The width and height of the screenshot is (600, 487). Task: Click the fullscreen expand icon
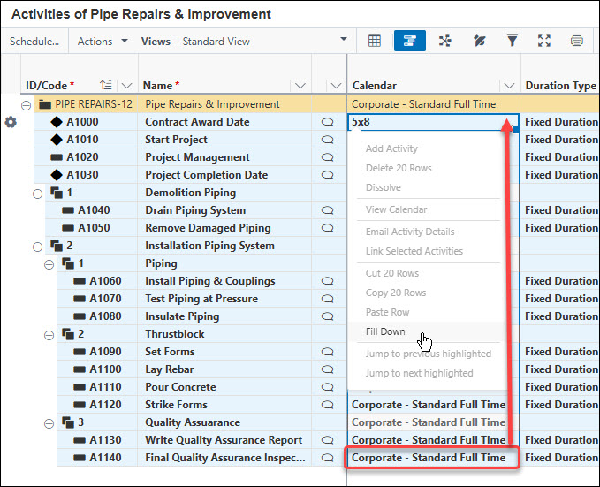pos(544,41)
